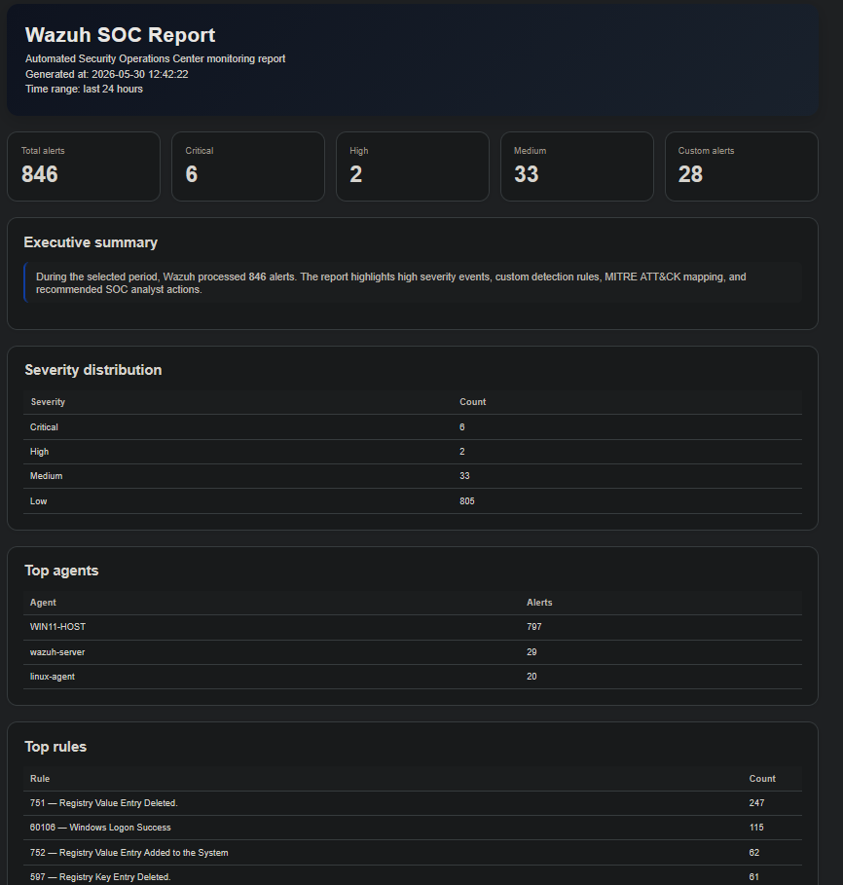Screen dimensions: 843x885
Task: Click the Top agents heading
Action: click(x=61, y=571)
